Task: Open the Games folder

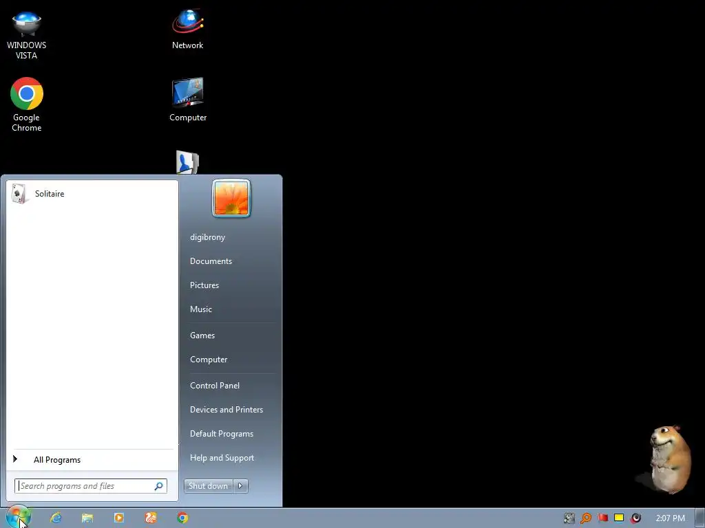Action: pos(202,335)
